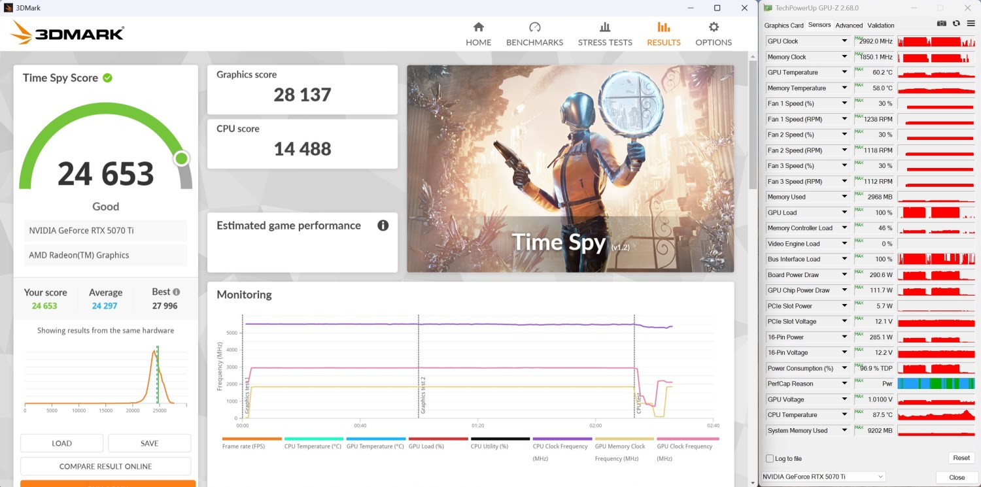Expand the Memory Temperature sensor dropdown
The image size is (981, 487).
pos(844,88)
